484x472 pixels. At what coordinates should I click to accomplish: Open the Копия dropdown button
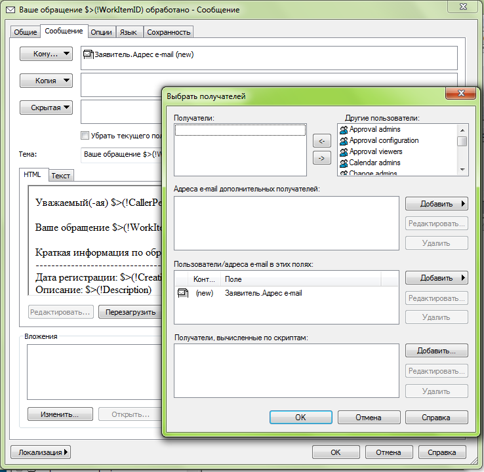pos(47,81)
